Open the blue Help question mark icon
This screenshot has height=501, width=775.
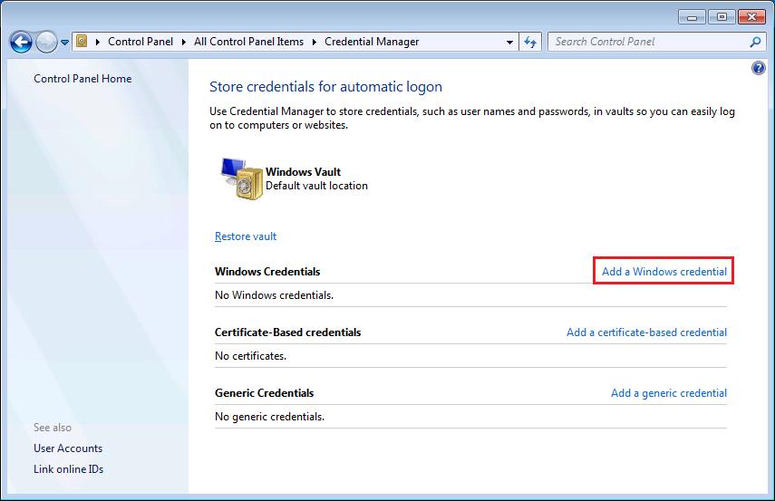(759, 69)
